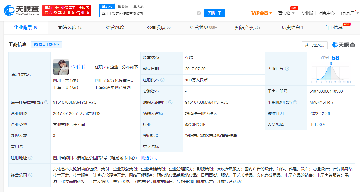Click the taxpayer ID value 91510703MA64Y5FR7C
The image size is (360, 192).
(207, 102)
